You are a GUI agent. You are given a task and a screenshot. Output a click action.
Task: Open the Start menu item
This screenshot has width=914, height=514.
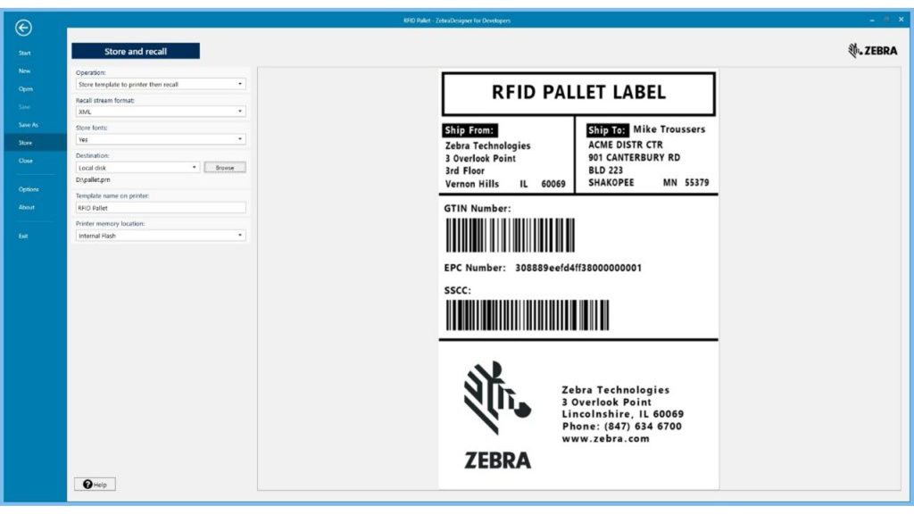click(25, 54)
